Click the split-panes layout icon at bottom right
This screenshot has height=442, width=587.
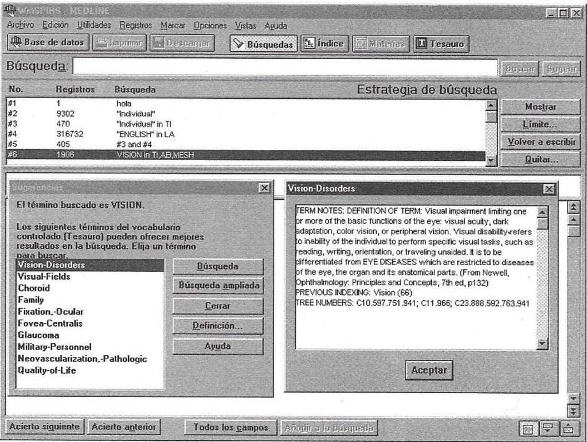tap(527, 429)
